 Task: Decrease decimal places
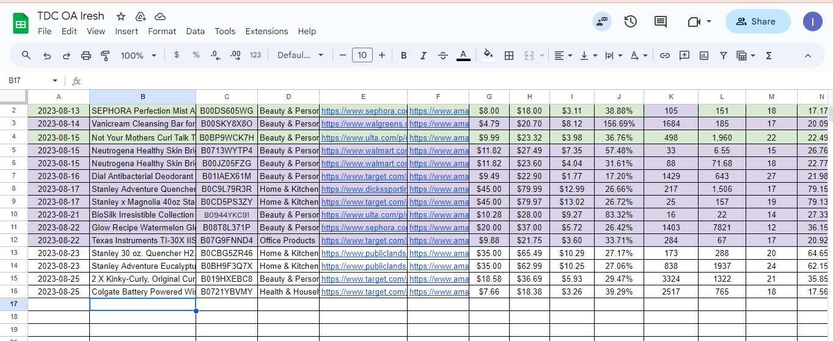215,55
